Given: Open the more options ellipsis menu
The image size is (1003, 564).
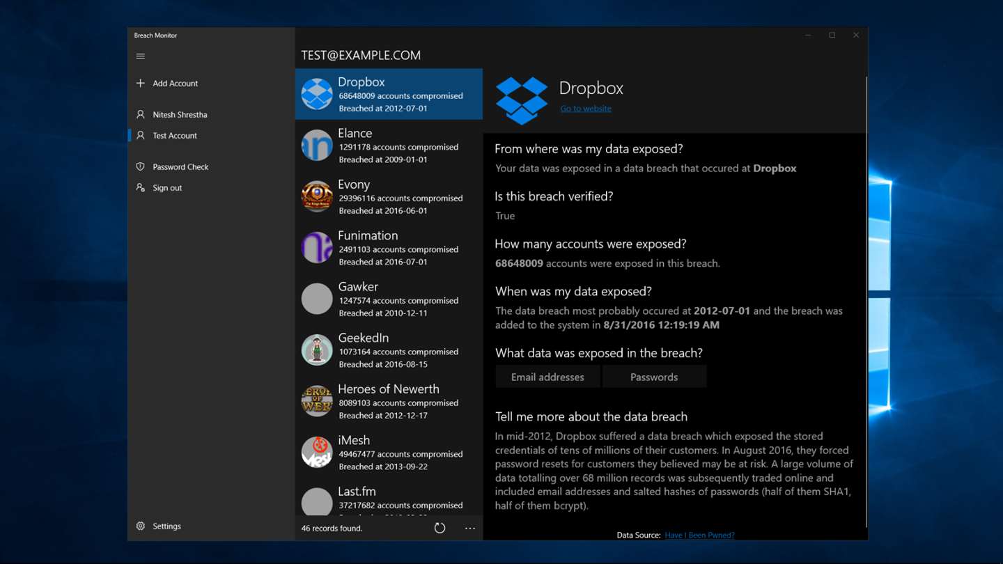Looking at the screenshot, I should [470, 528].
